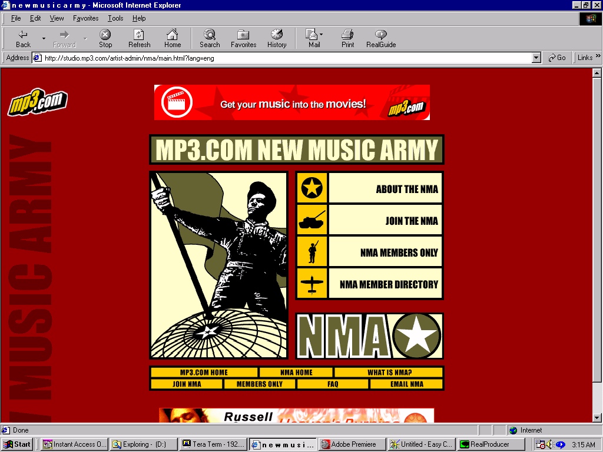Click the 3:15 AM clock in system tray
The height and width of the screenshot is (452, 603).
(x=584, y=444)
